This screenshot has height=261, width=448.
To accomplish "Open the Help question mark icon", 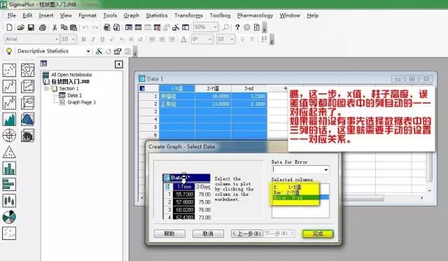I will click(237, 27).
